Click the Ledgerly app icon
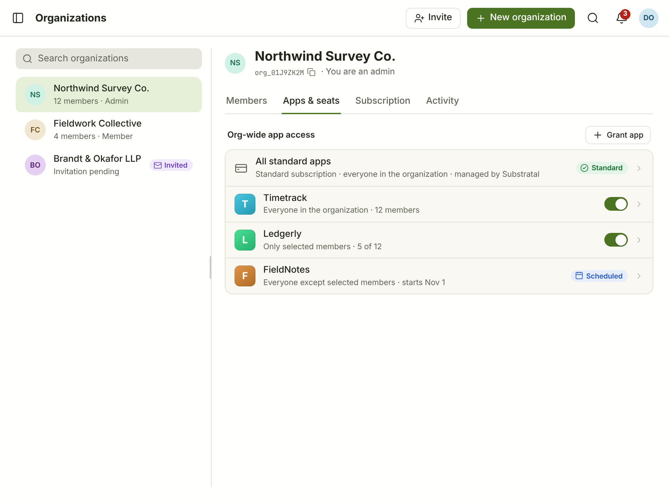The image size is (669, 501). click(245, 240)
